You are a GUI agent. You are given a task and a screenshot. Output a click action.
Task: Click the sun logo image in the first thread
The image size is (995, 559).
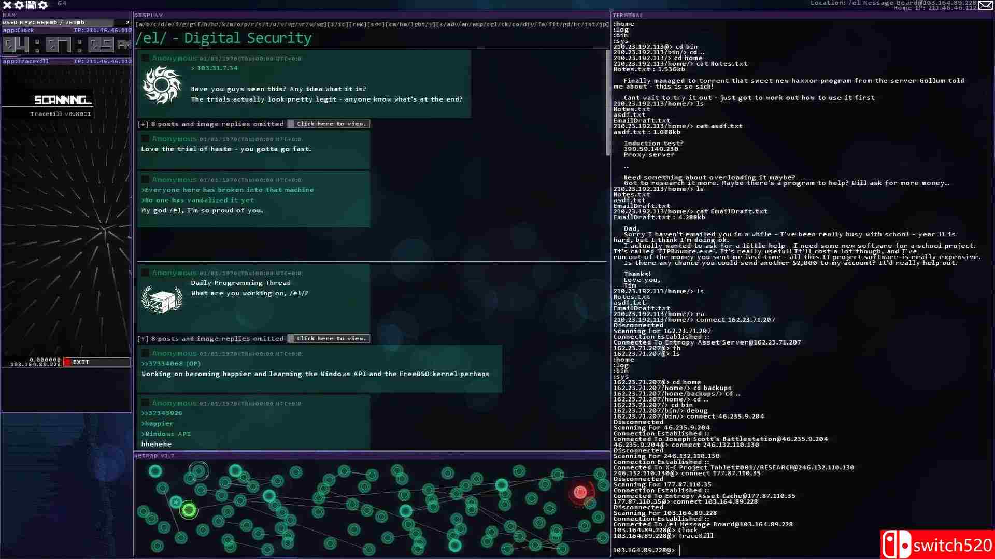click(x=162, y=85)
